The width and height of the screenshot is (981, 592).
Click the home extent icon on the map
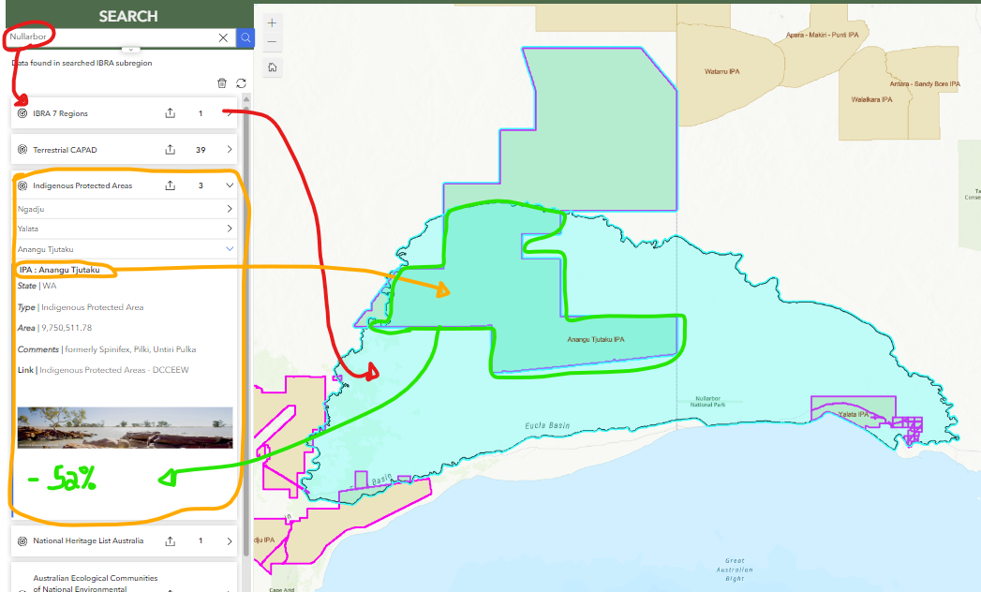[271, 67]
